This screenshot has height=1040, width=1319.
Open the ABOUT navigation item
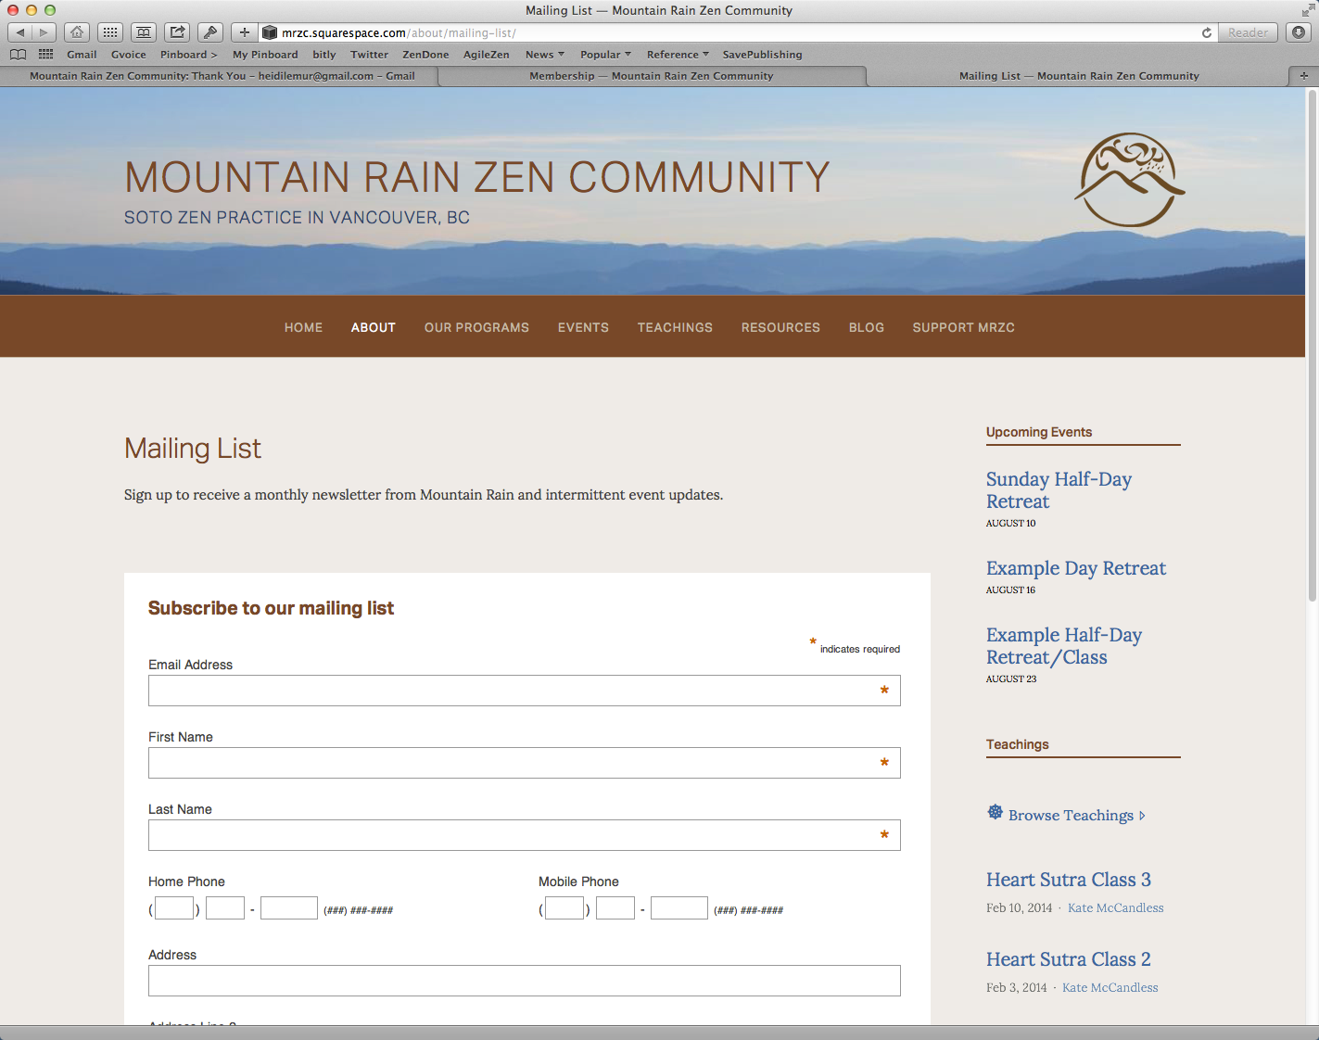[374, 327]
